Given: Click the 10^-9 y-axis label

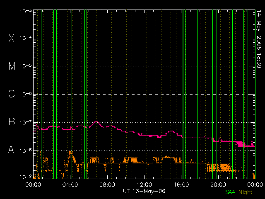Looking at the screenshot, I should pos(26,177).
